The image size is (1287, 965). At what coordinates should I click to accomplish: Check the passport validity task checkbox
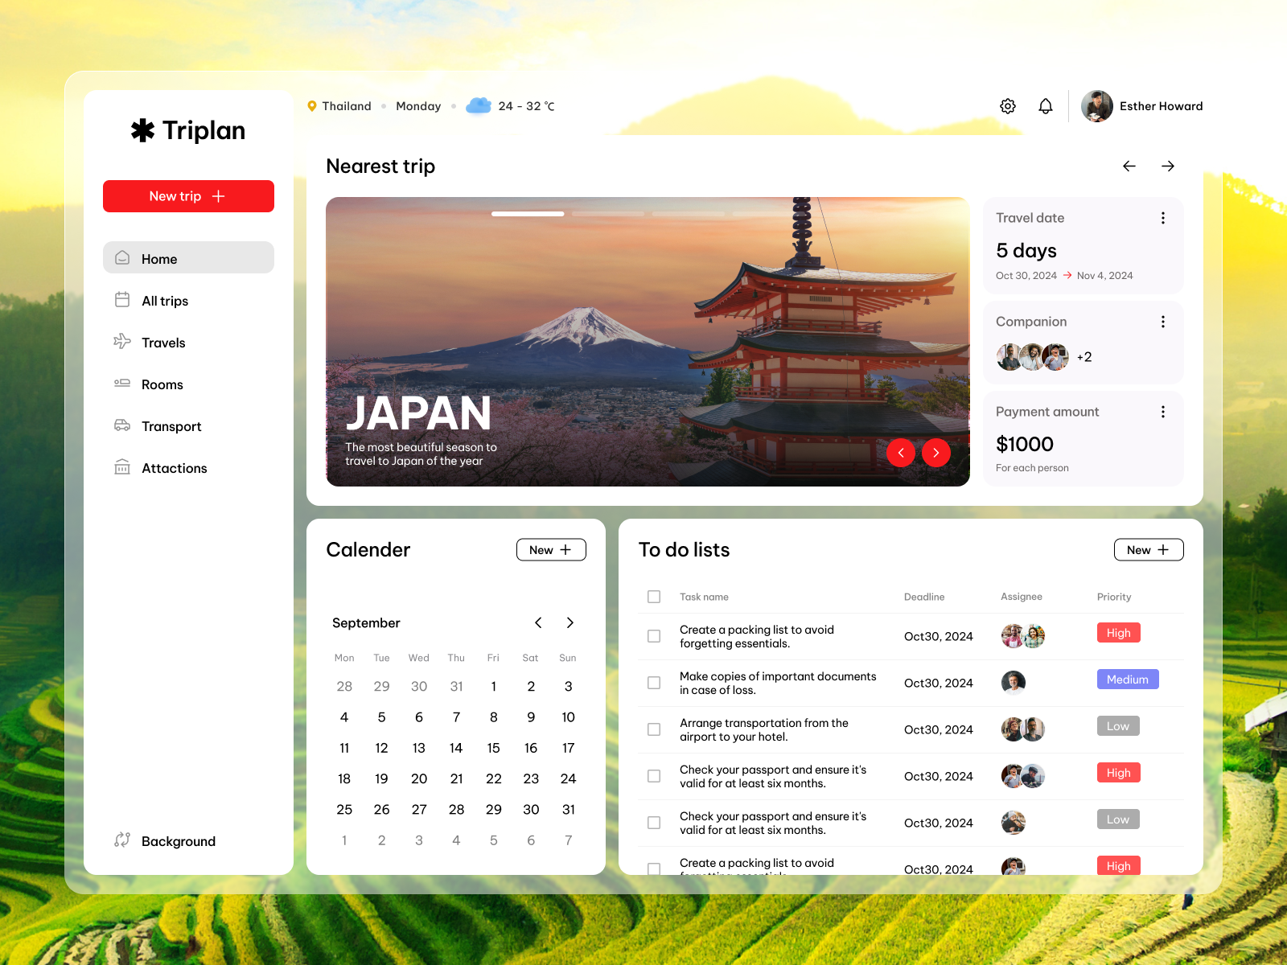tap(654, 775)
